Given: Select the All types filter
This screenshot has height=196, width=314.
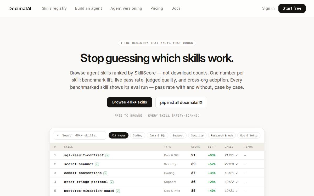Looking at the screenshot, I should (x=119, y=135).
